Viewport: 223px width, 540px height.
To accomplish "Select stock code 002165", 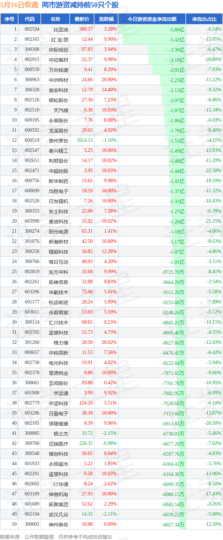I will [x=32, y=39].
